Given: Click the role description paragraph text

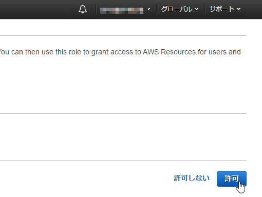Looking at the screenshot, I should tap(120, 52).
